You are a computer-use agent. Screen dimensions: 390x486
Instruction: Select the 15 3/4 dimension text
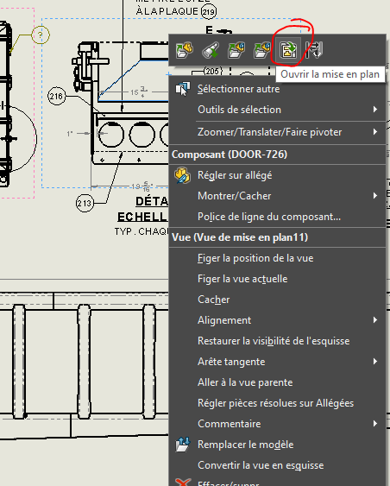[x=138, y=92]
